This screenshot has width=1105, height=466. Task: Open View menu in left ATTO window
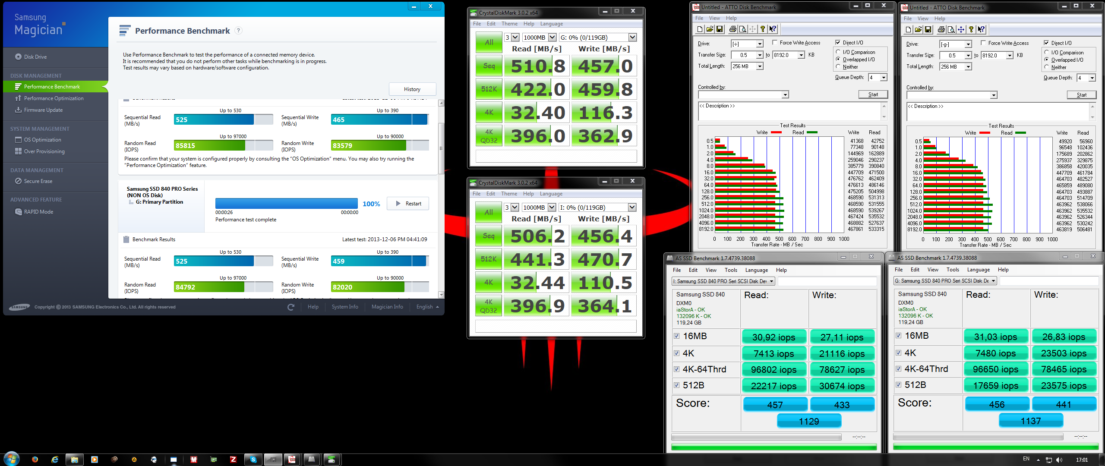[714, 18]
